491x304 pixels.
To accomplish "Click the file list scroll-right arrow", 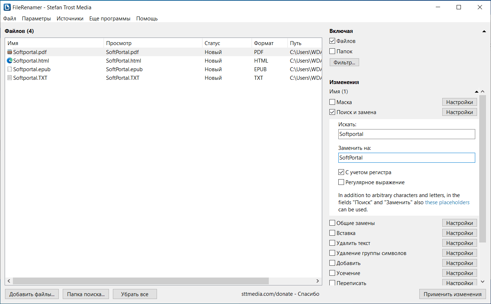I will [x=318, y=281].
